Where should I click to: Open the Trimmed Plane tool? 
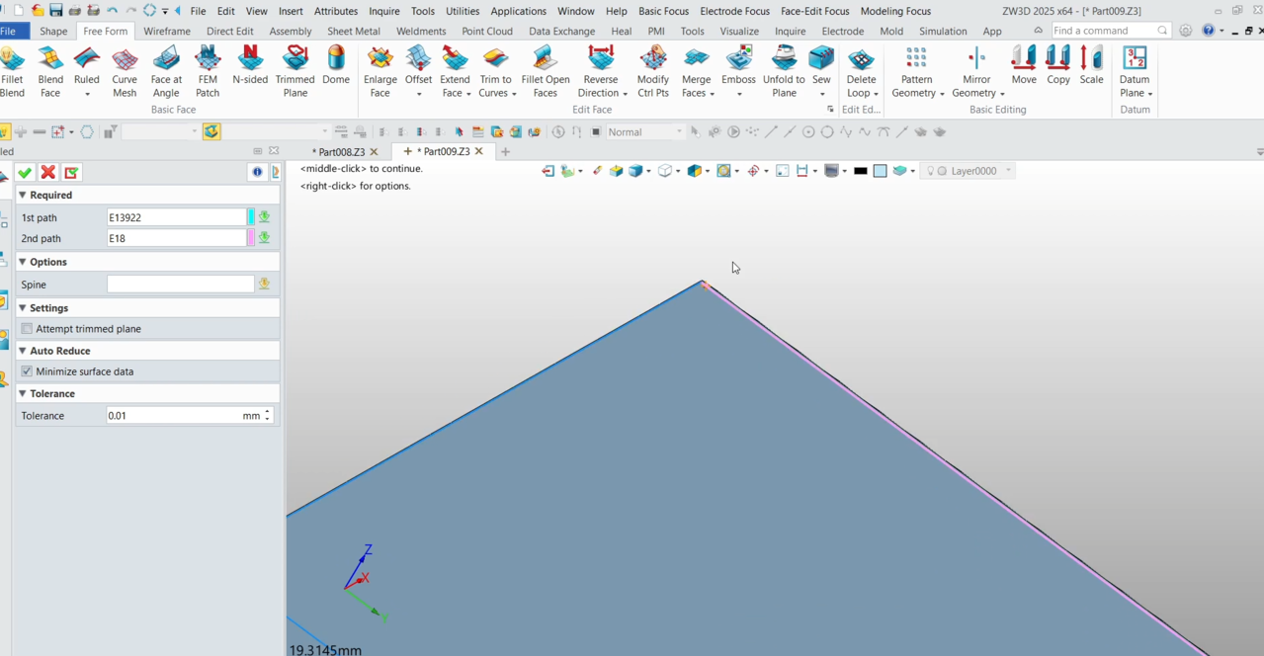click(295, 61)
